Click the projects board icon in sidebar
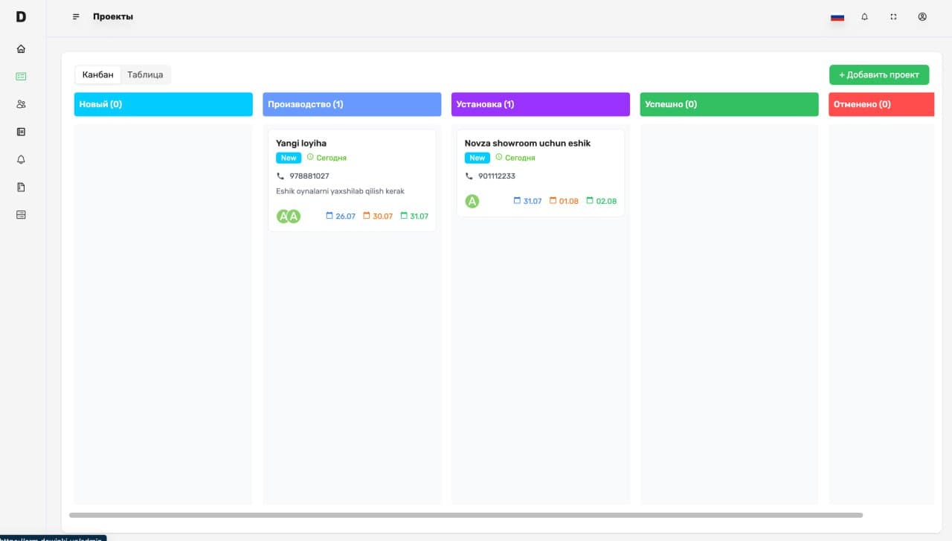The width and height of the screenshot is (952, 541). pos(21,76)
